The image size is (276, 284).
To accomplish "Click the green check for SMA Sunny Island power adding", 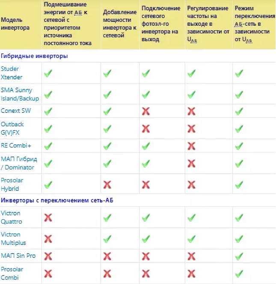I will click(108, 94).
